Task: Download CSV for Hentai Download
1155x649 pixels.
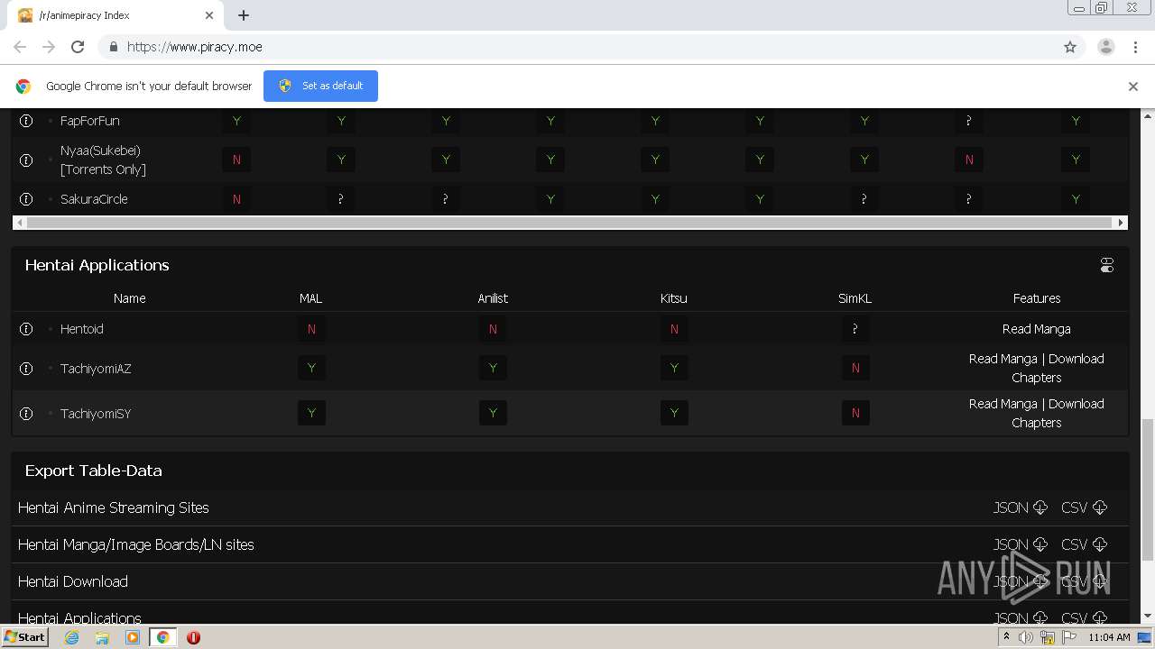Action: pyautogui.click(x=1084, y=581)
